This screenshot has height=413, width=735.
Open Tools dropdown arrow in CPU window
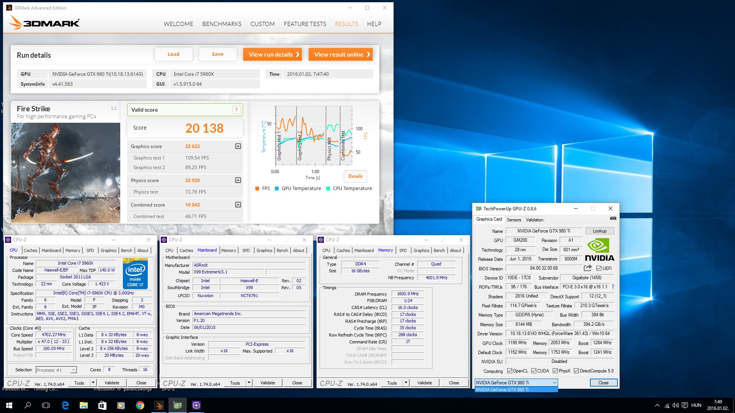[93, 383]
